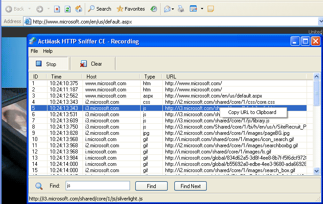
Task: Click the IE Refresh page icon
Action: click(67, 9)
